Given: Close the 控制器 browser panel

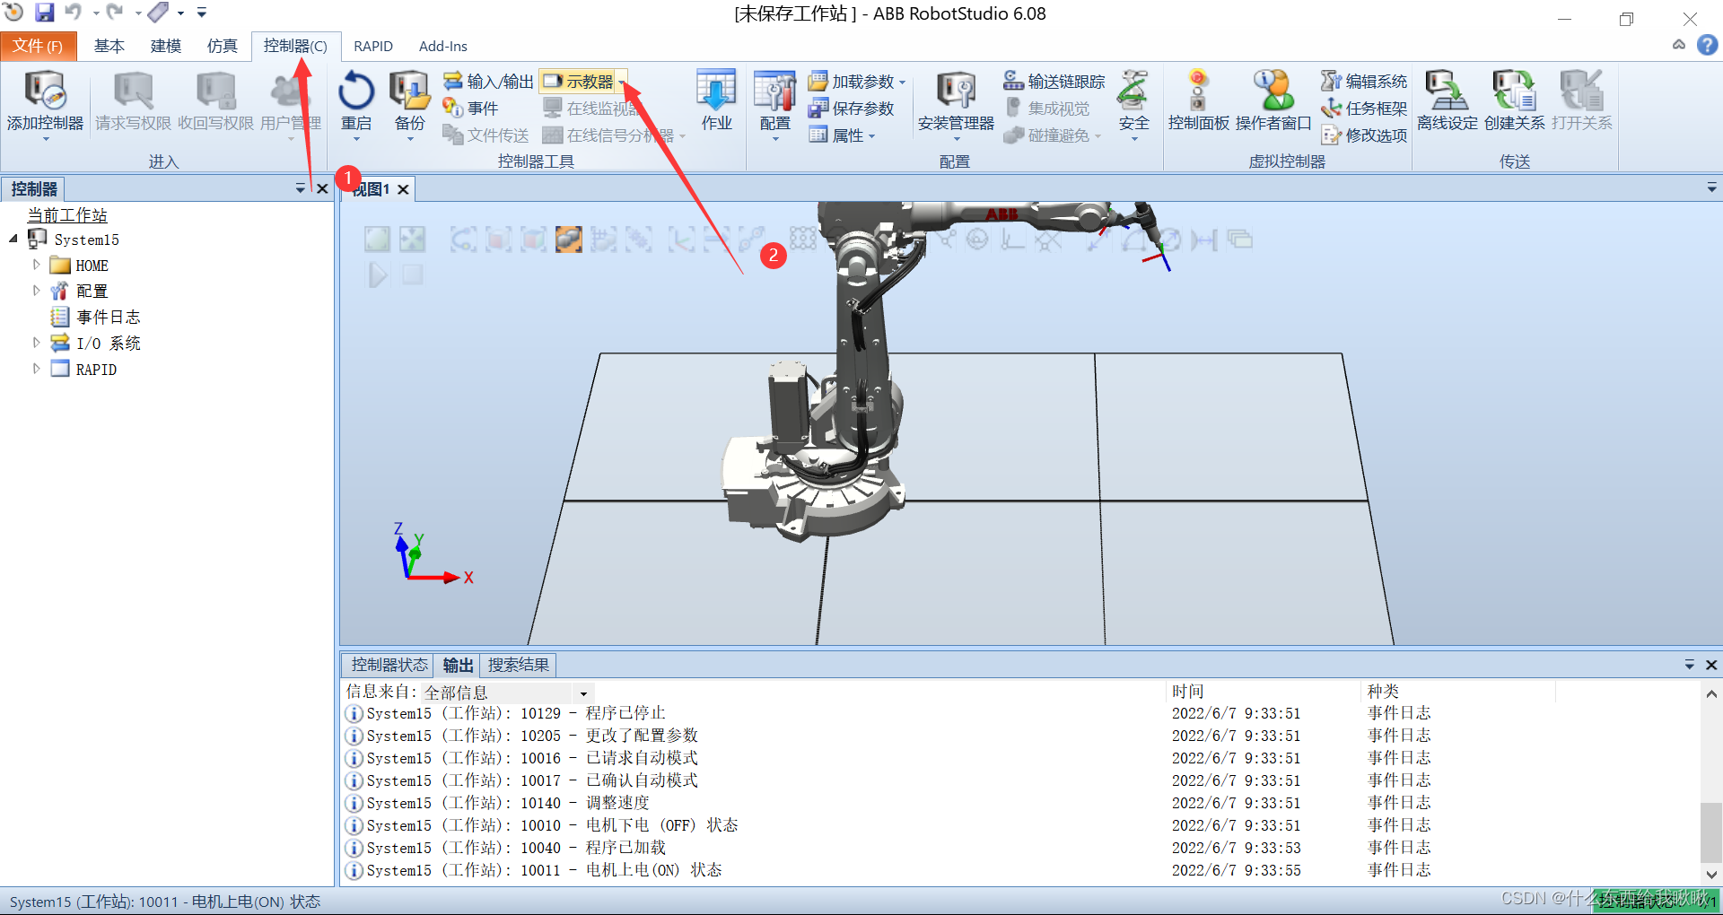Looking at the screenshot, I should pyautogui.click(x=322, y=188).
